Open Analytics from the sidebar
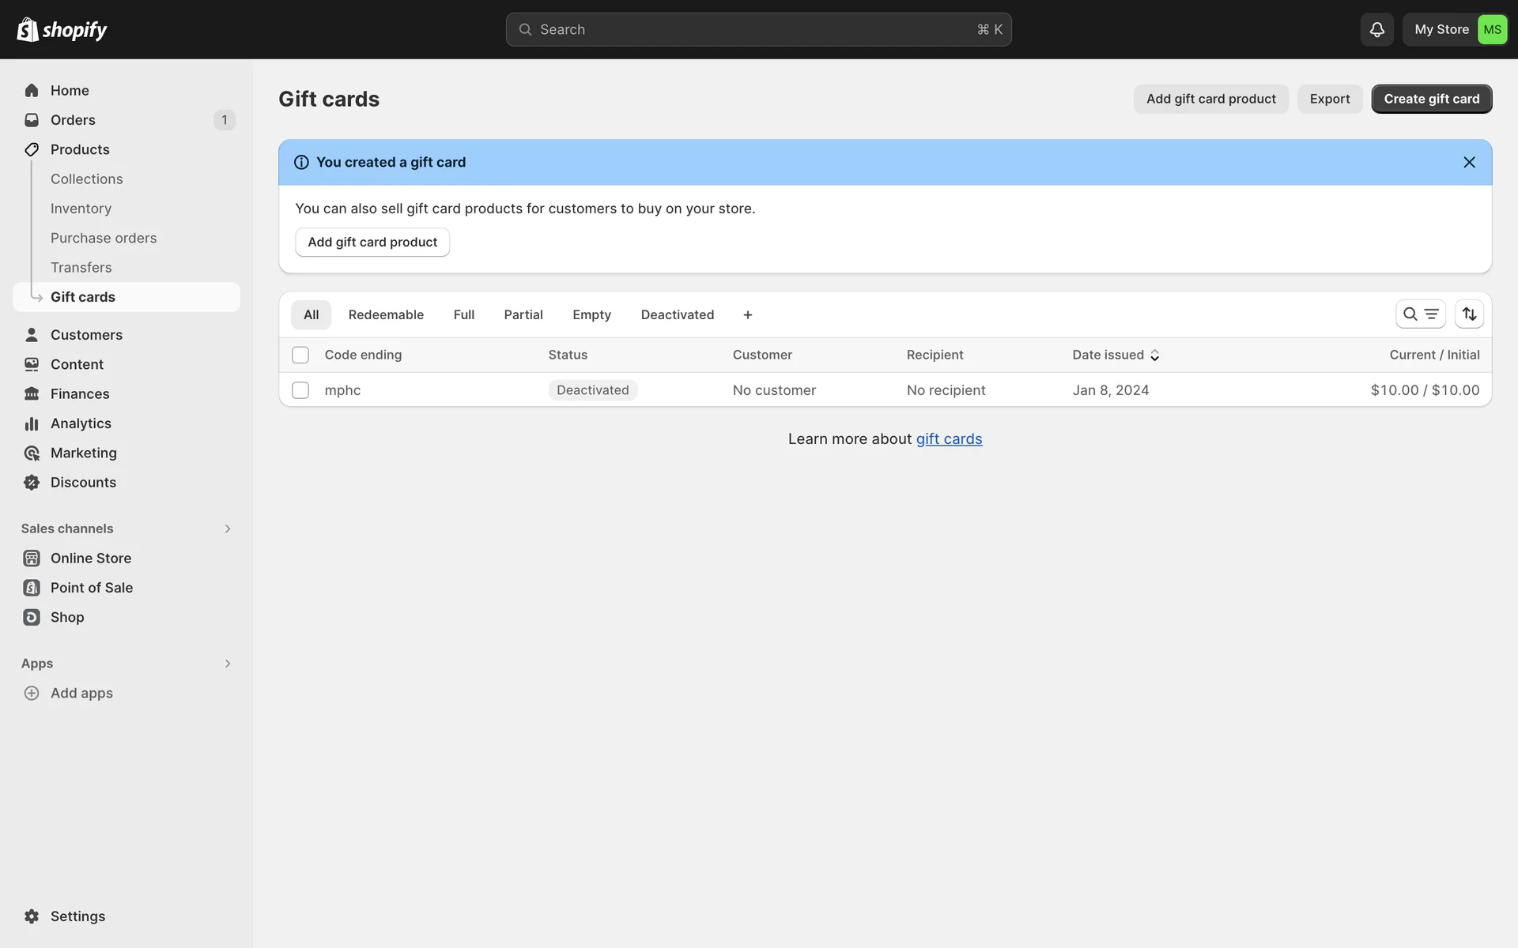The width and height of the screenshot is (1518, 948). (x=81, y=423)
